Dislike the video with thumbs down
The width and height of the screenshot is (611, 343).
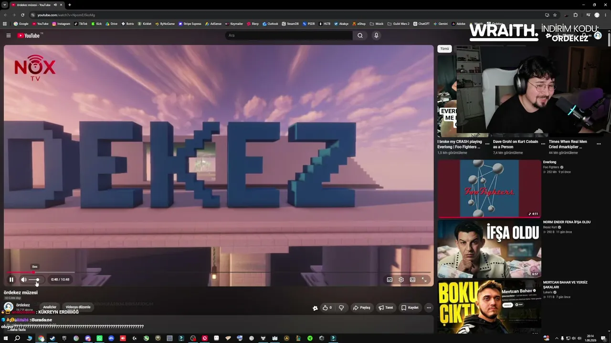(x=341, y=308)
